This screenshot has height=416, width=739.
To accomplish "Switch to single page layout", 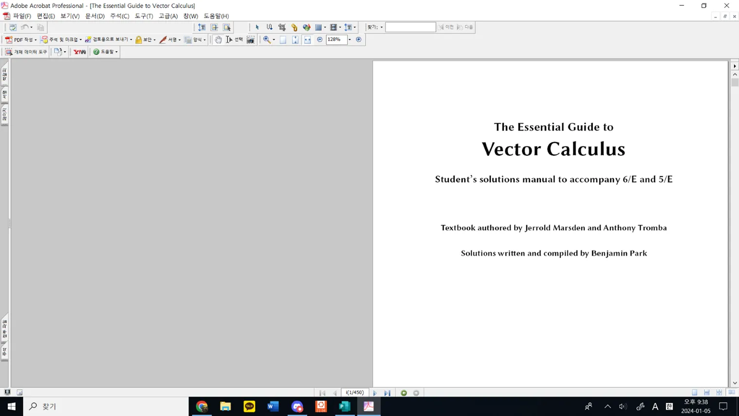I will (x=695, y=393).
